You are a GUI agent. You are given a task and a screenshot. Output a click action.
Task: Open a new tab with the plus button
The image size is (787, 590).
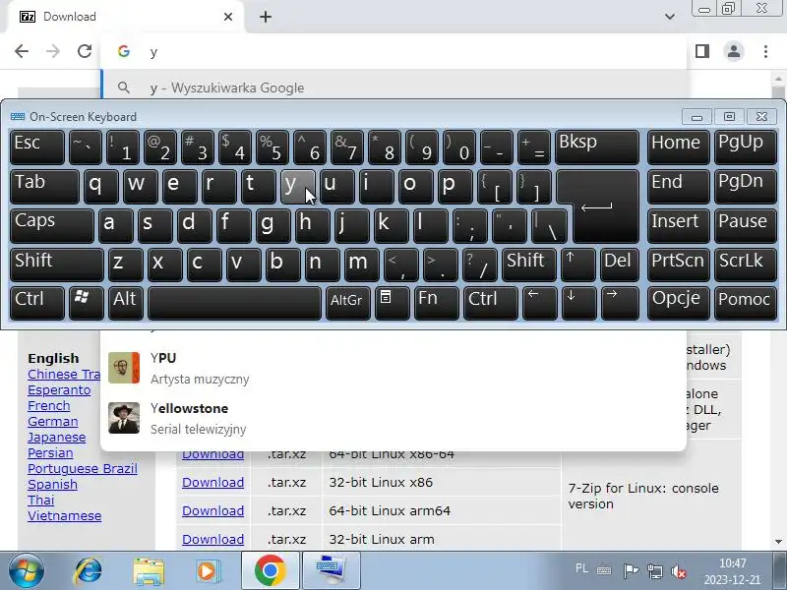click(266, 17)
